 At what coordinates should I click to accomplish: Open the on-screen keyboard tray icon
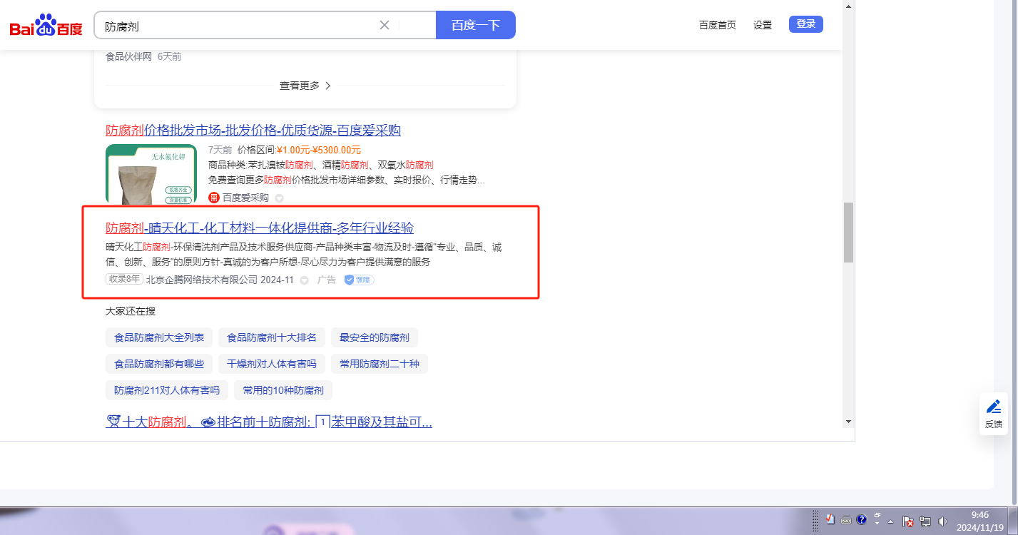point(846,519)
